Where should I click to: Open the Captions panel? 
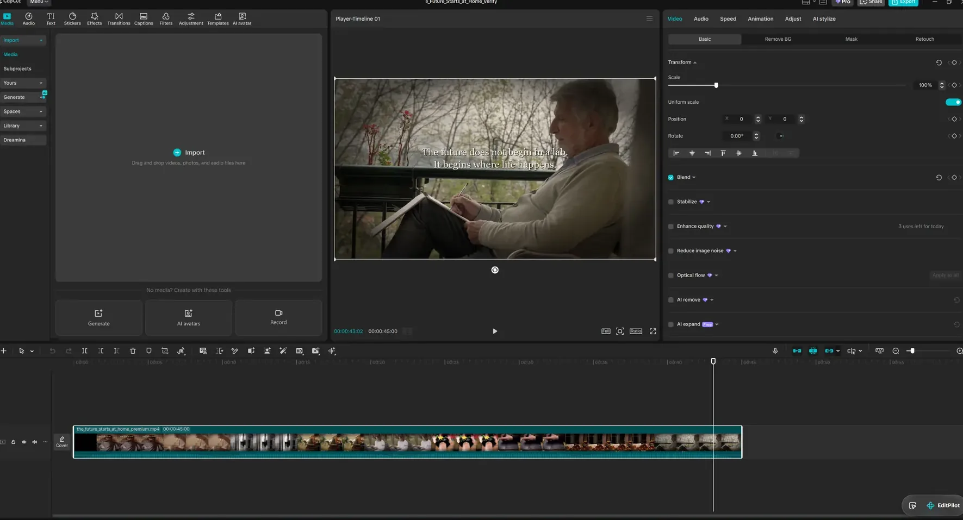click(144, 18)
